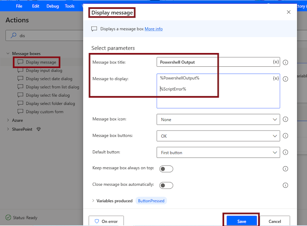Open the Message box icon dropdown
The height and width of the screenshot is (226, 307).
pos(218,120)
